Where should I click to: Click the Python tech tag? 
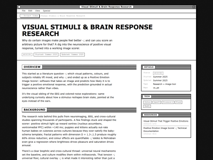point(148,102)
